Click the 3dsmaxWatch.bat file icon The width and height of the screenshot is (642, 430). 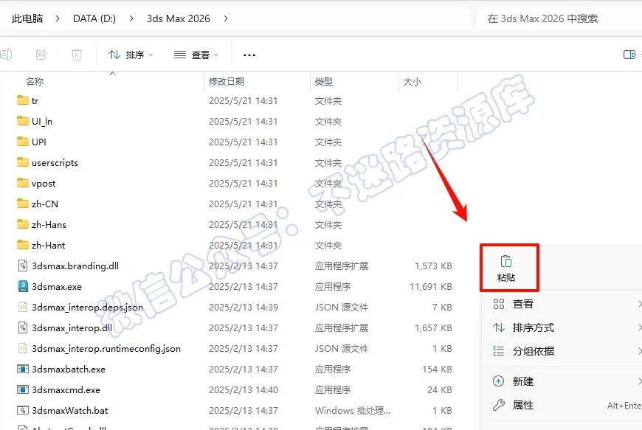point(23,410)
